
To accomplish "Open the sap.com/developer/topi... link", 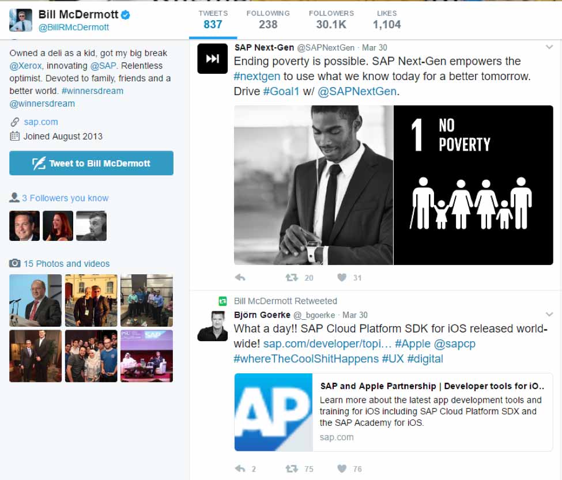I will point(327,344).
